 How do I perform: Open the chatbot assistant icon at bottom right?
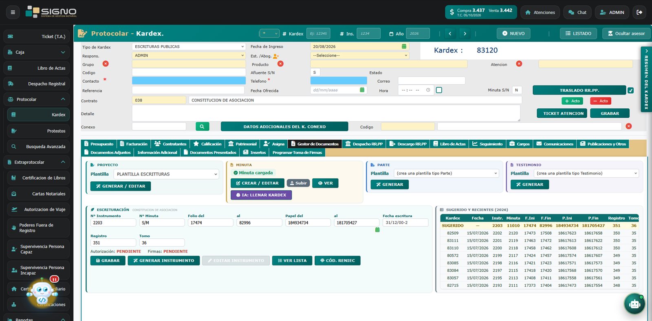[634, 304]
